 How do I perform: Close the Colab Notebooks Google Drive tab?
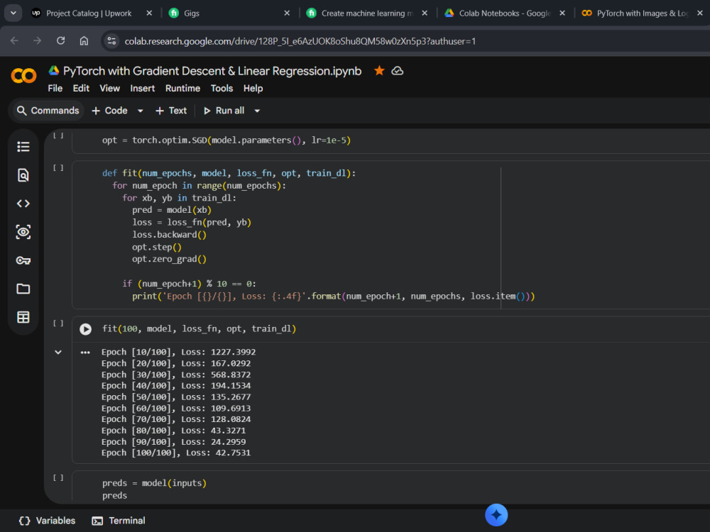pyautogui.click(x=562, y=13)
